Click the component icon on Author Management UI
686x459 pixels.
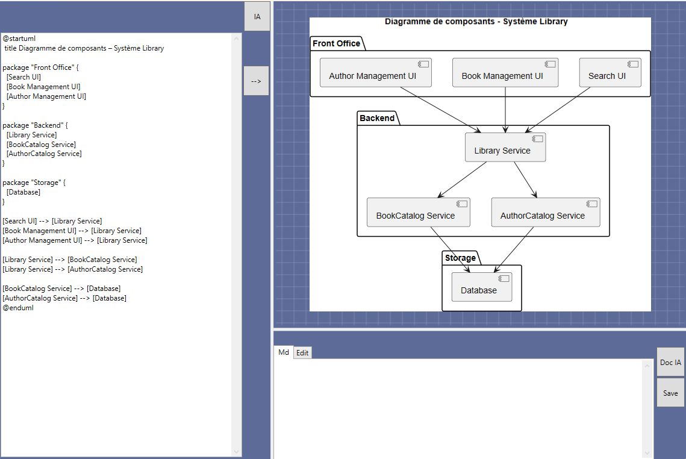(x=423, y=64)
